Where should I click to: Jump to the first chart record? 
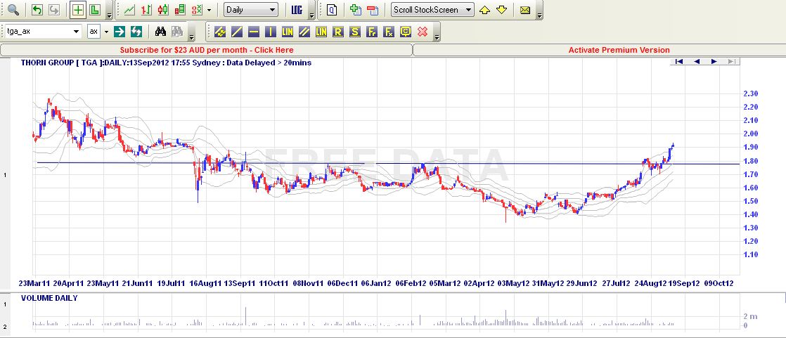coord(679,62)
